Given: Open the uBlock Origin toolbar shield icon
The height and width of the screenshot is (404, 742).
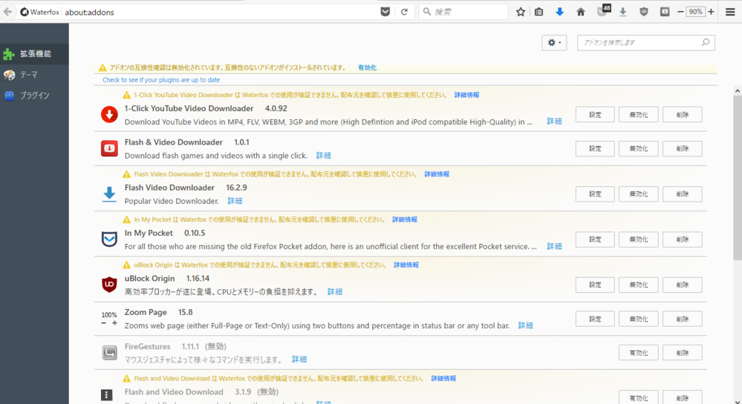Looking at the screenshot, I should 643,12.
